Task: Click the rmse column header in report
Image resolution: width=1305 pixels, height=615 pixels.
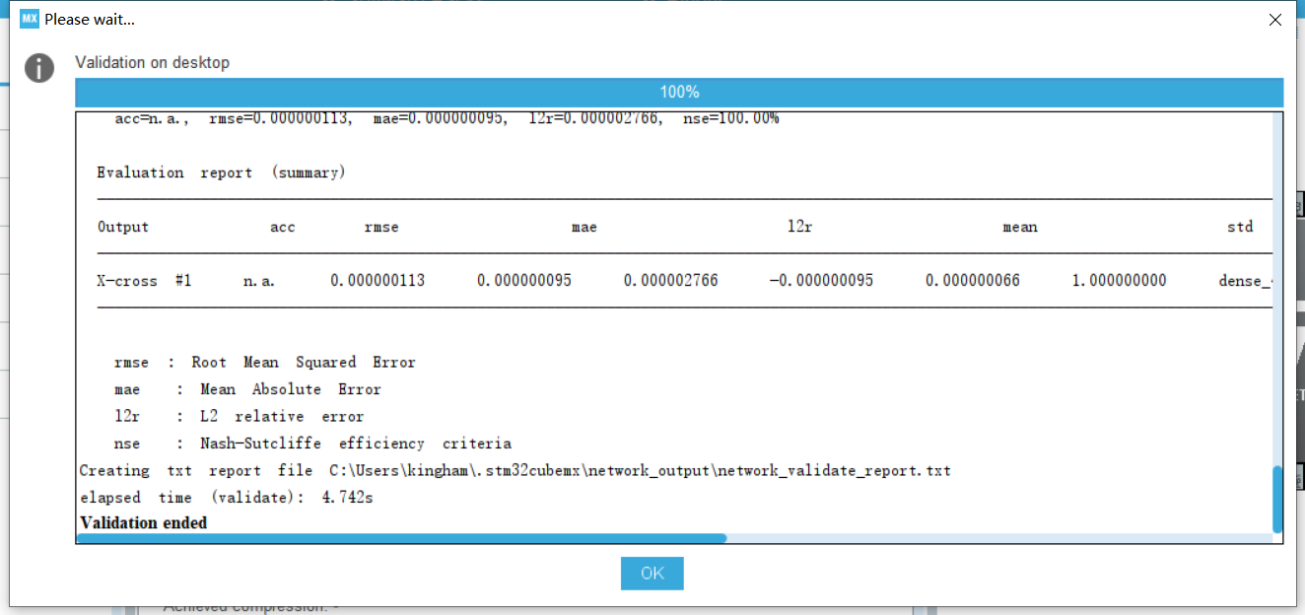Action: point(381,227)
